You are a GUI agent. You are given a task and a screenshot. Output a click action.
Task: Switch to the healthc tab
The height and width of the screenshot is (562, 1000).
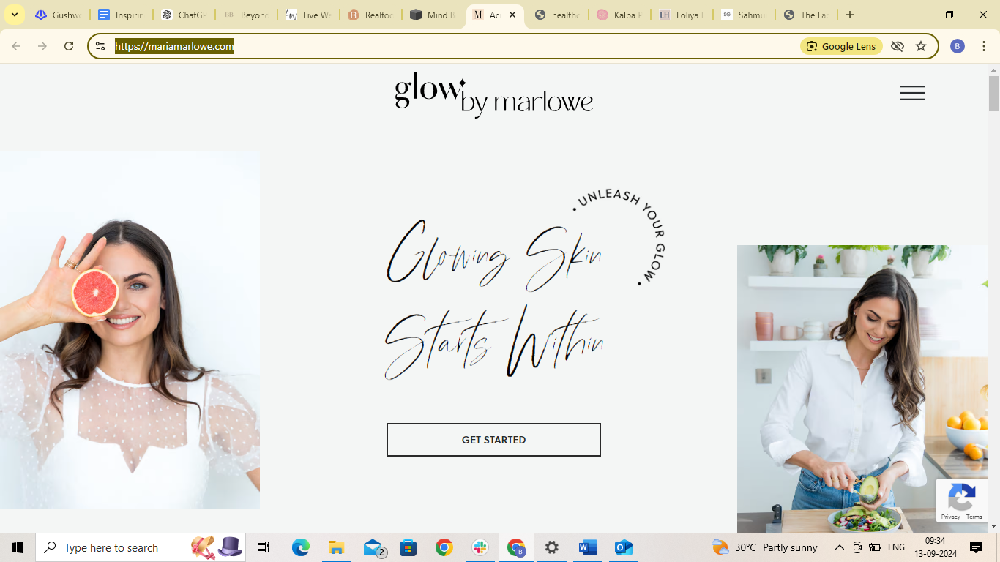tap(558, 15)
